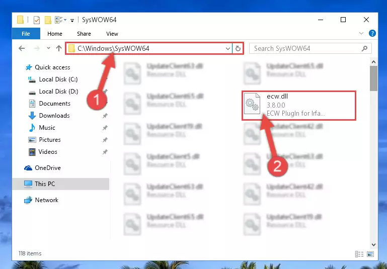Click the Properties checkmark icon in title bar

(x=37, y=20)
